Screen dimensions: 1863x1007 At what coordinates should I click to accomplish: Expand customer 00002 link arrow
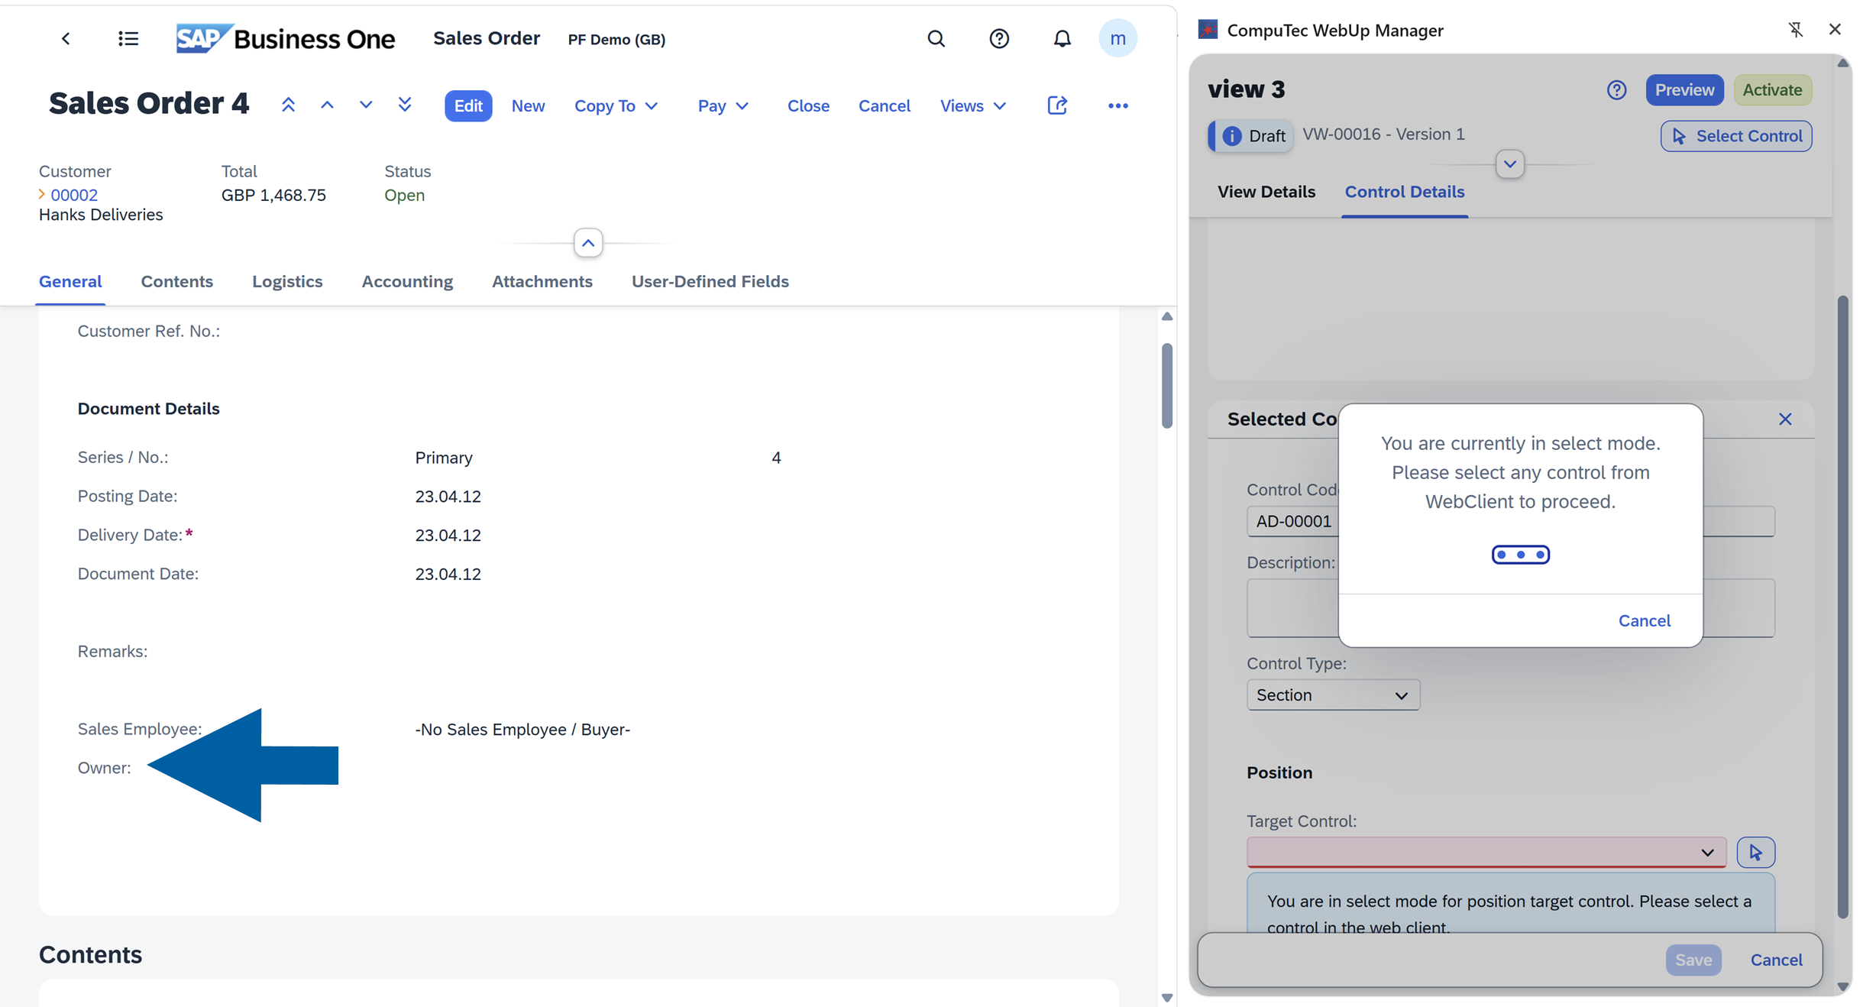point(42,195)
